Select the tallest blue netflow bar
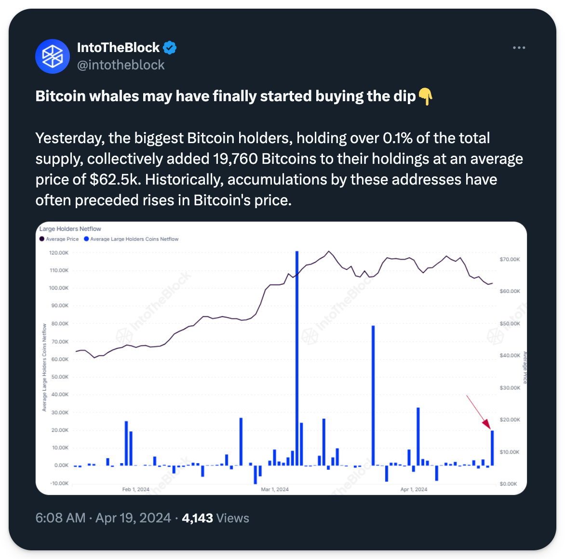565x559 pixels. tap(297, 357)
